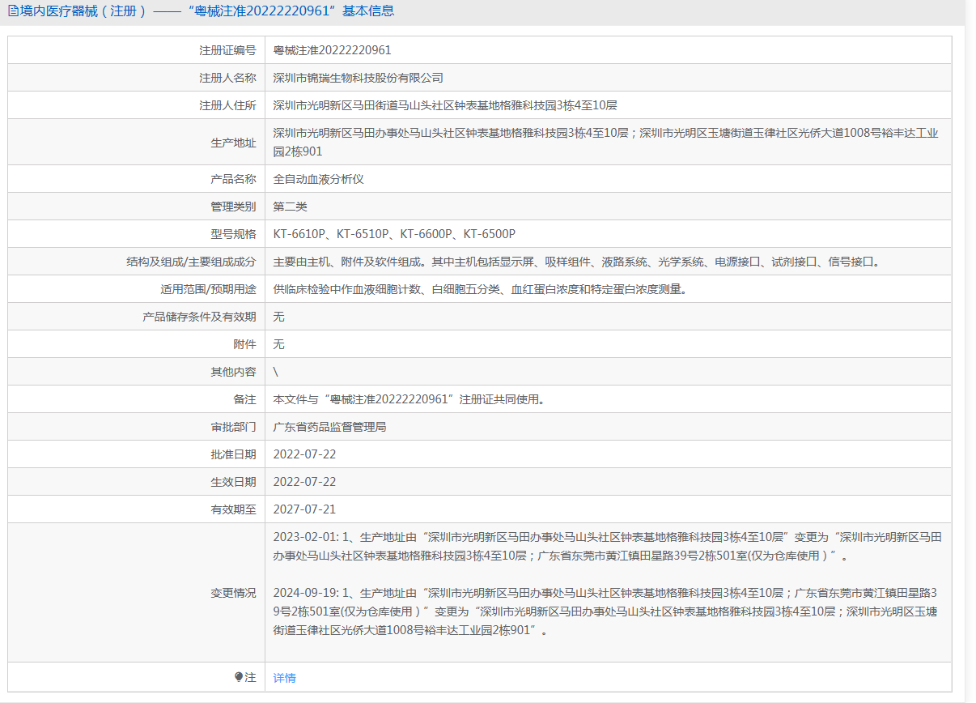Click the 注册人名称 label
Viewport: 976px width, 703px height.
coord(228,78)
